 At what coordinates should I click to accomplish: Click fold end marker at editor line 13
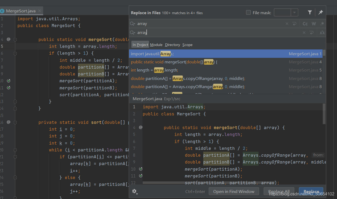(x=15, y=101)
